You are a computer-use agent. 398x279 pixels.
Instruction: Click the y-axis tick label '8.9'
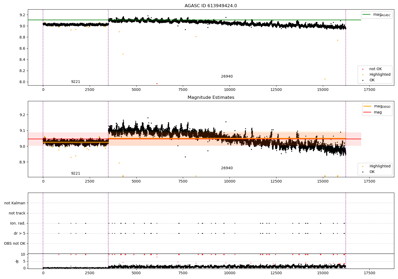tap(22, 162)
